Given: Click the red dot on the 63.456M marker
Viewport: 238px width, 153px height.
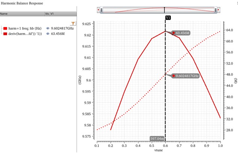Looking at the screenshot, I should click(173, 33).
